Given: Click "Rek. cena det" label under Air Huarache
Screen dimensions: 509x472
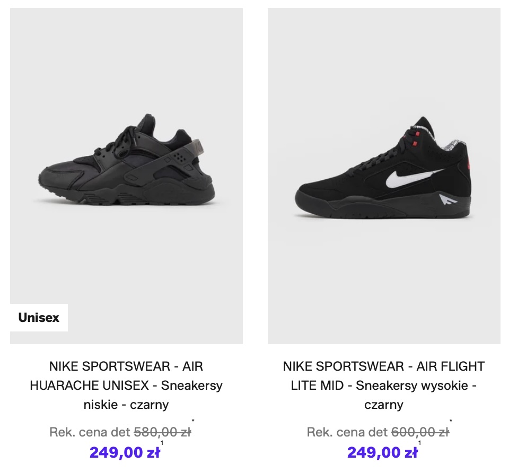Looking at the screenshot, I should click(89, 432).
